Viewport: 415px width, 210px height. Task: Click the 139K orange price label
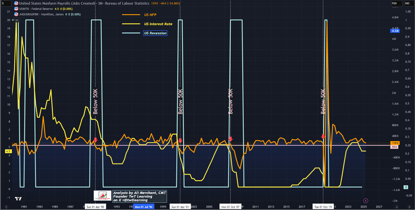395,143
